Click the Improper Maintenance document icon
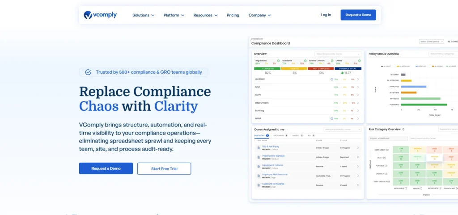Image resolution: width=458 pixels, height=215 pixels. pos(259,176)
